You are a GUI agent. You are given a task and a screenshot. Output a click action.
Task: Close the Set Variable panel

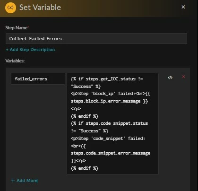(x=183, y=7)
